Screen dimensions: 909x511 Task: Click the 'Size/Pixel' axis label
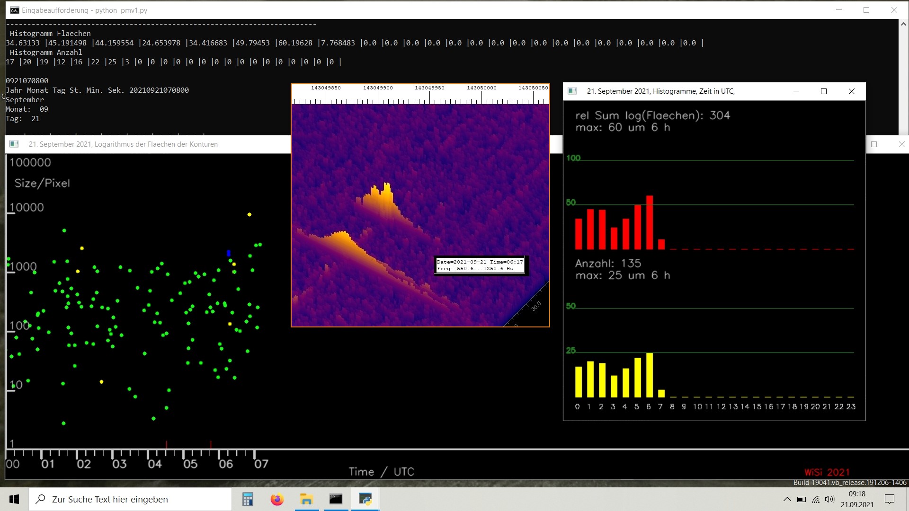pos(42,184)
